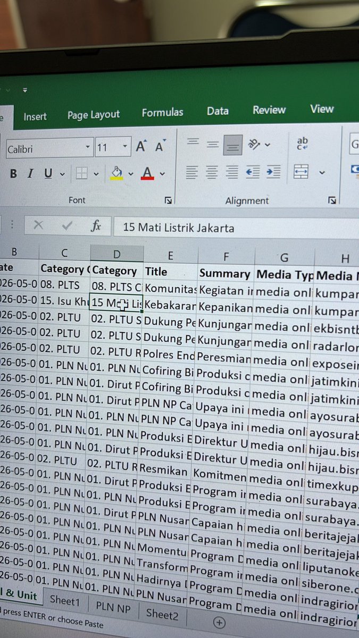Center text horizontally
Viewport: 359px width, 638px height.
coord(212,172)
